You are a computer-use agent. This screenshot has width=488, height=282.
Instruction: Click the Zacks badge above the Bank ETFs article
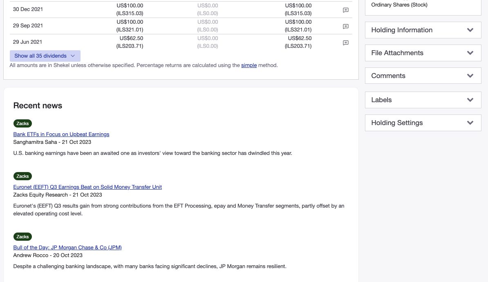coord(22,123)
